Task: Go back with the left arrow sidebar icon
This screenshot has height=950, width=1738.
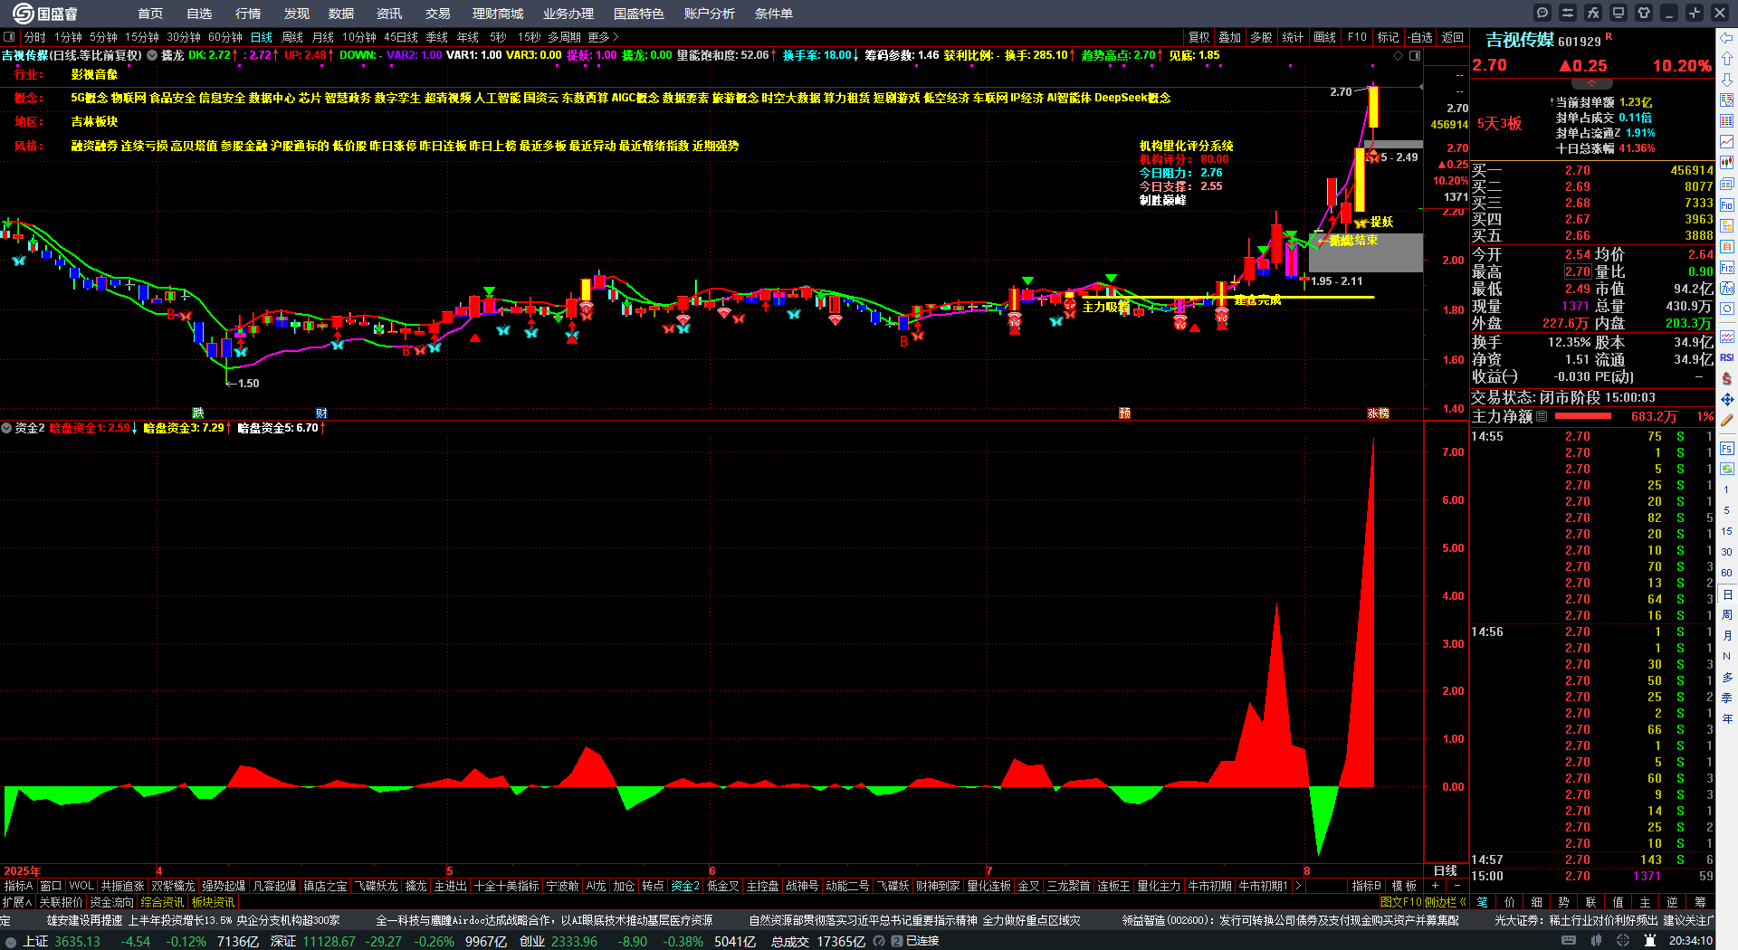Action: coord(1727,37)
